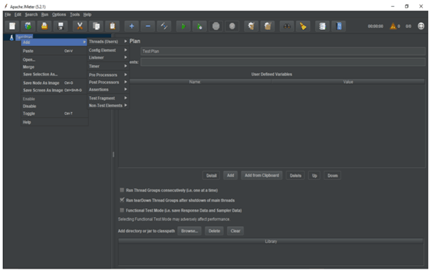
Task: Choose Paste from the context menu
Action: pos(54,51)
